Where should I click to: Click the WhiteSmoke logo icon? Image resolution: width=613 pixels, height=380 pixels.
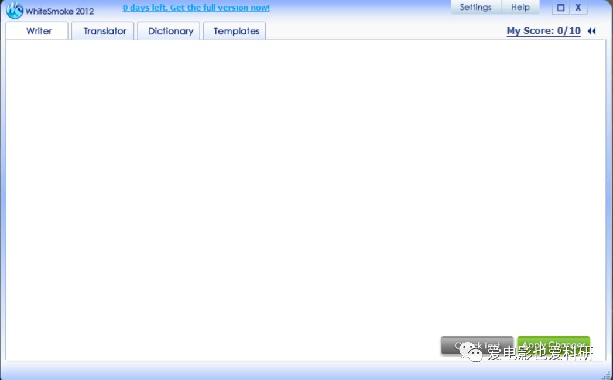pyautogui.click(x=15, y=10)
